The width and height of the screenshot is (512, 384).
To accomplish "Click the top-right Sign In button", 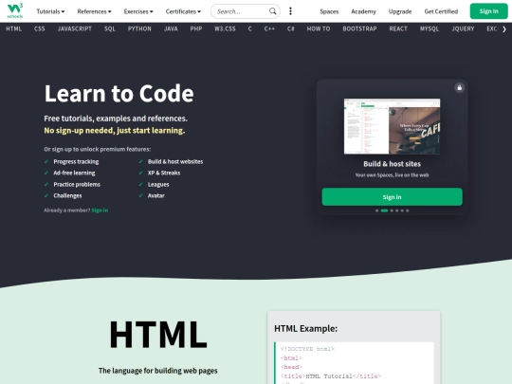I will [489, 11].
